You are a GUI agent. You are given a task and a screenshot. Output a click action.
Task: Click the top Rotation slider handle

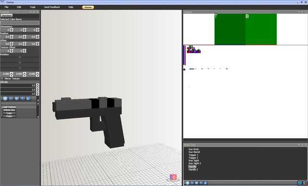(x=20, y=57)
